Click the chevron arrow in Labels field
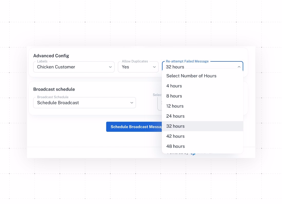Viewport: 282px width, 204px height. (110, 67)
